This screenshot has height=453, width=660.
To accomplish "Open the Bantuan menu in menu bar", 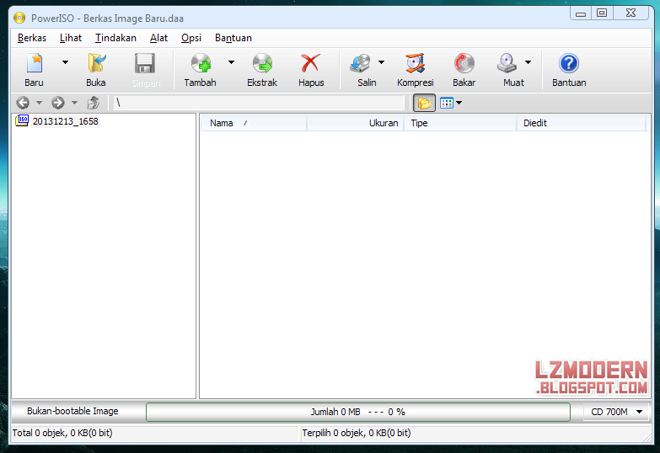I will point(233,38).
